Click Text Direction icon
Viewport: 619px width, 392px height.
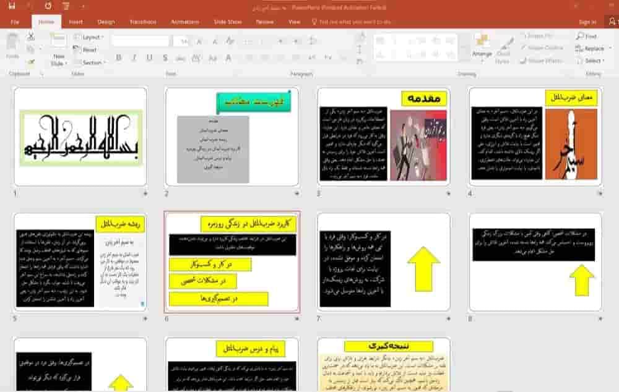coord(360,37)
